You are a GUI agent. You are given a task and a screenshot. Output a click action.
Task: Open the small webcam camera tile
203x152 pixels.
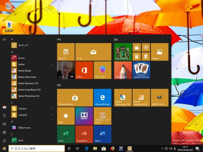(x=146, y=56)
